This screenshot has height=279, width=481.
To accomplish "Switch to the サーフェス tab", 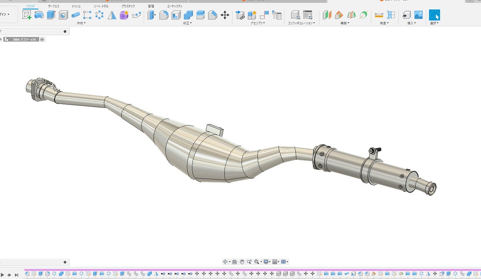I will tap(54, 6).
